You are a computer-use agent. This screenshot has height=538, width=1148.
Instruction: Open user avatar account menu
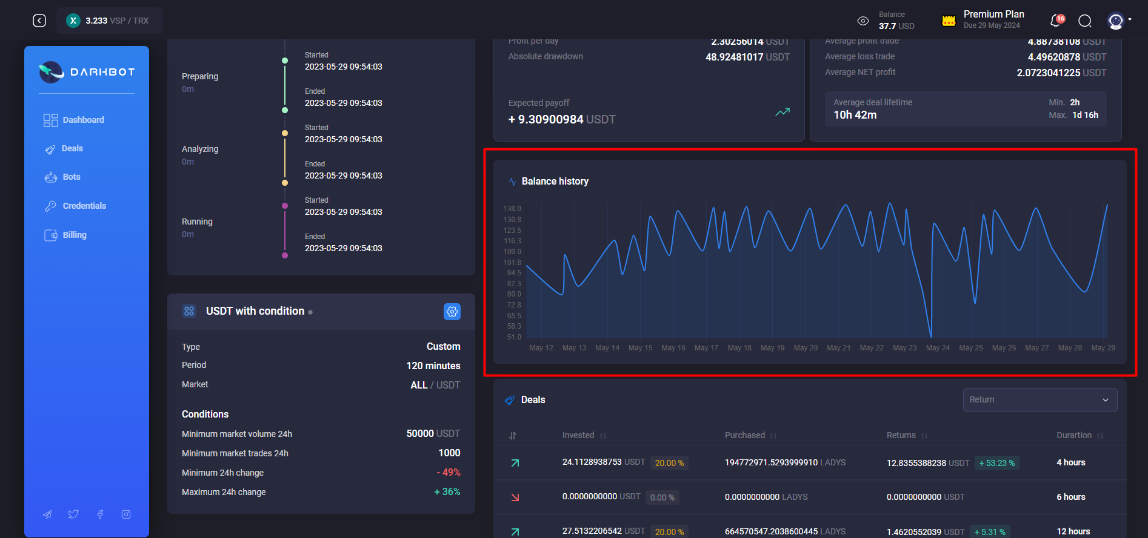click(1116, 21)
